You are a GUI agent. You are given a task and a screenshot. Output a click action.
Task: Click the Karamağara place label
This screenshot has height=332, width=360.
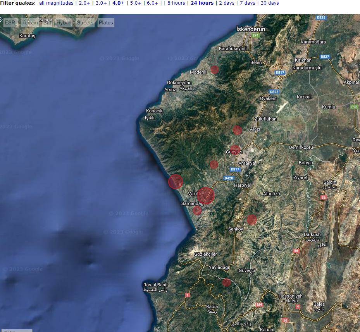313,42
